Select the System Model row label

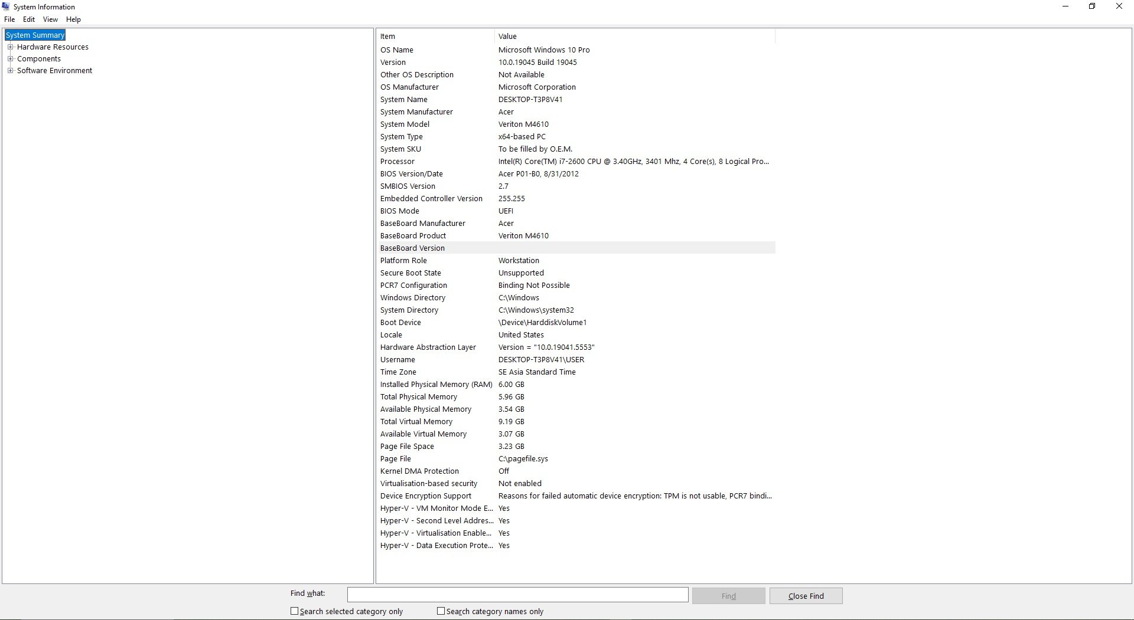[x=405, y=124]
